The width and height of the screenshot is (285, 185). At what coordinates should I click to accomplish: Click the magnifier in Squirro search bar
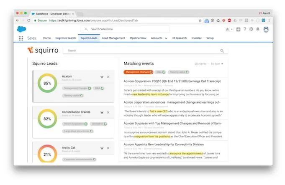(222, 51)
